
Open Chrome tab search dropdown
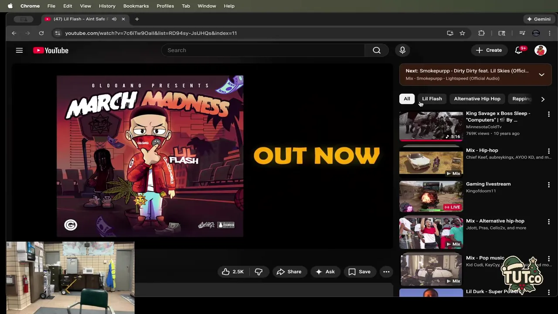24,19
